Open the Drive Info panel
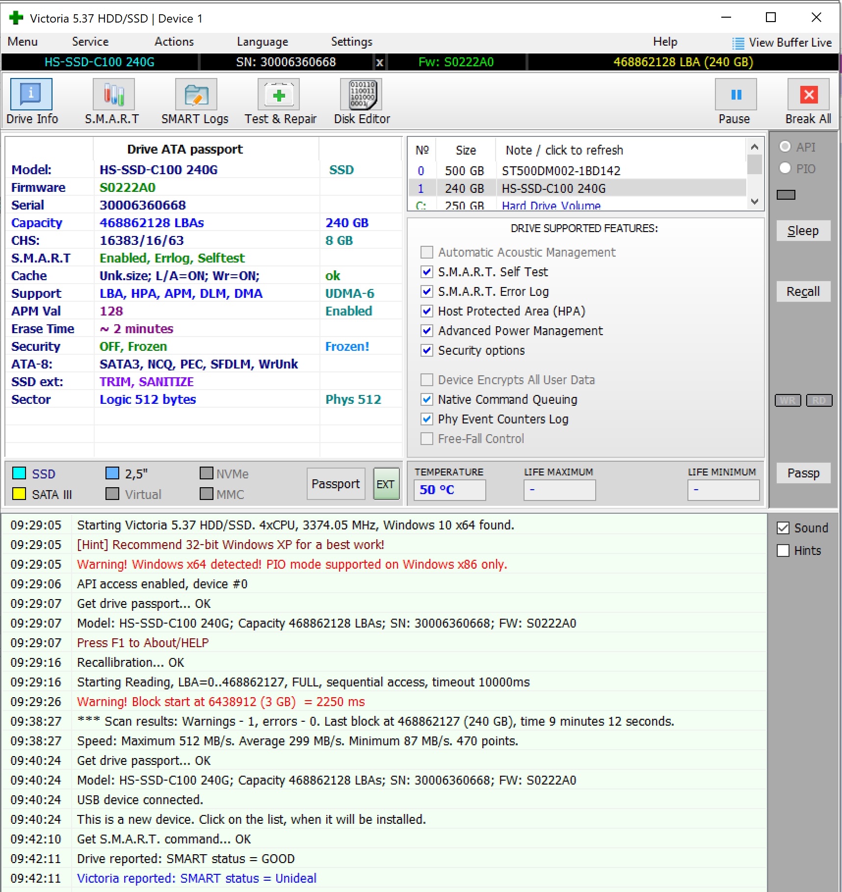 click(x=31, y=94)
